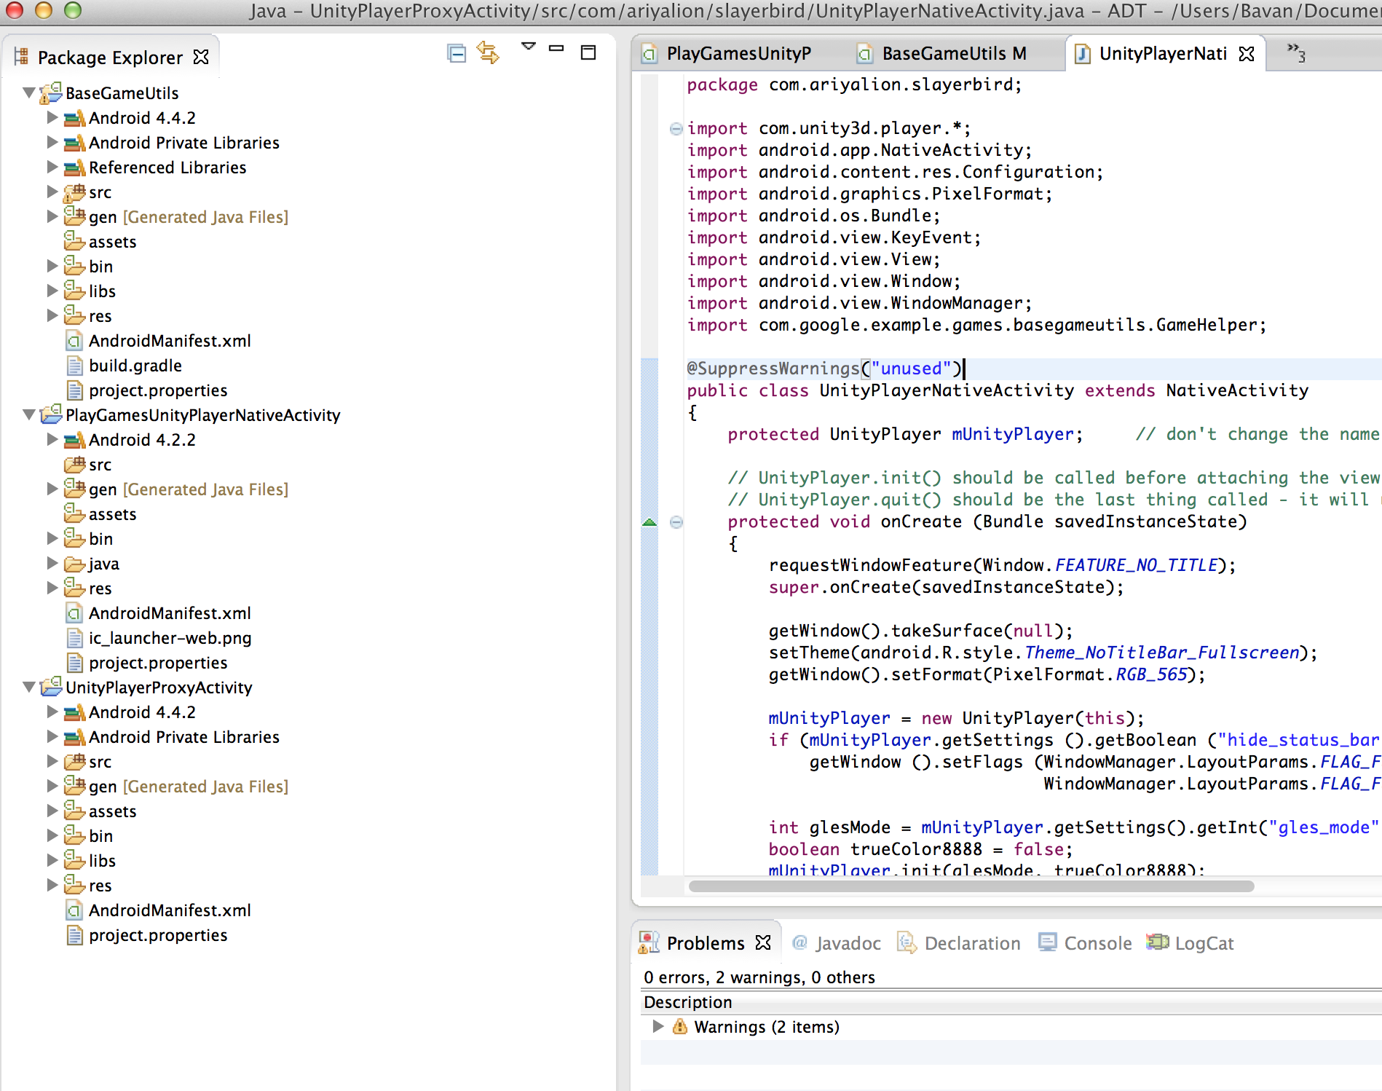Toggle Link with Editor icon

pos(488,53)
